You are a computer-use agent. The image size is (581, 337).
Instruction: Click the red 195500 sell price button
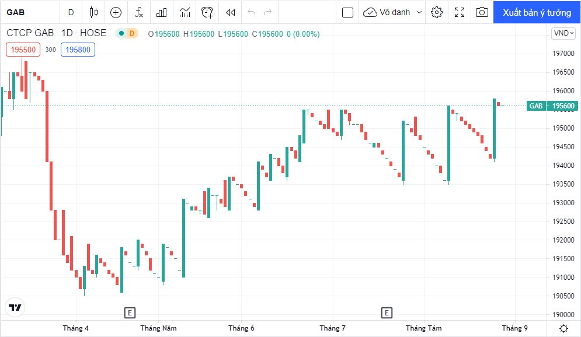[x=23, y=50]
